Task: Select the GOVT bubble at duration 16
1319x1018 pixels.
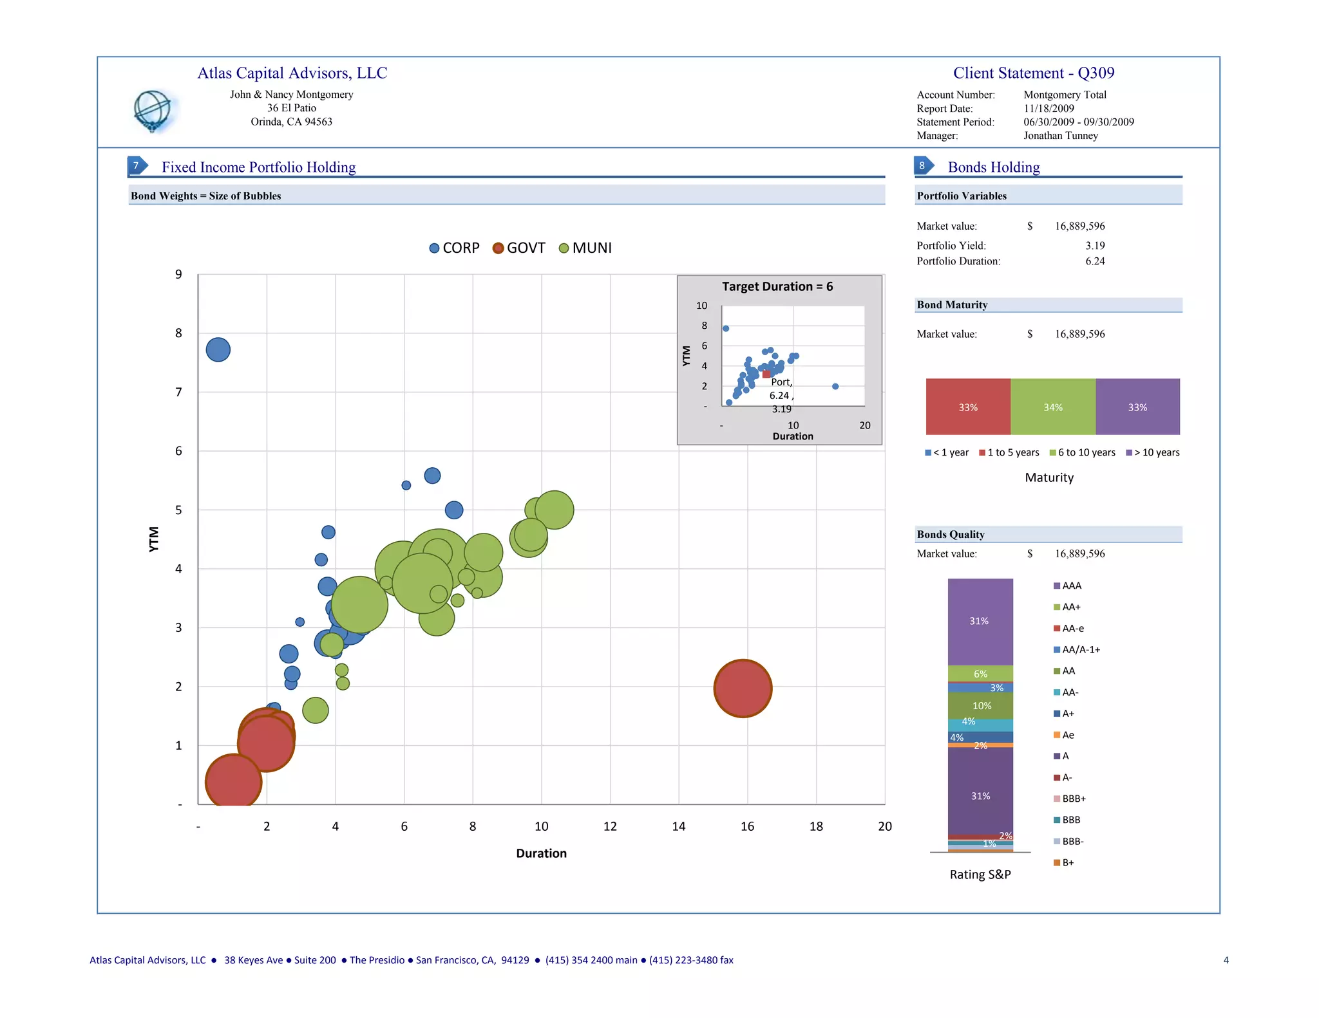Action: pyautogui.click(x=743, y=689)
